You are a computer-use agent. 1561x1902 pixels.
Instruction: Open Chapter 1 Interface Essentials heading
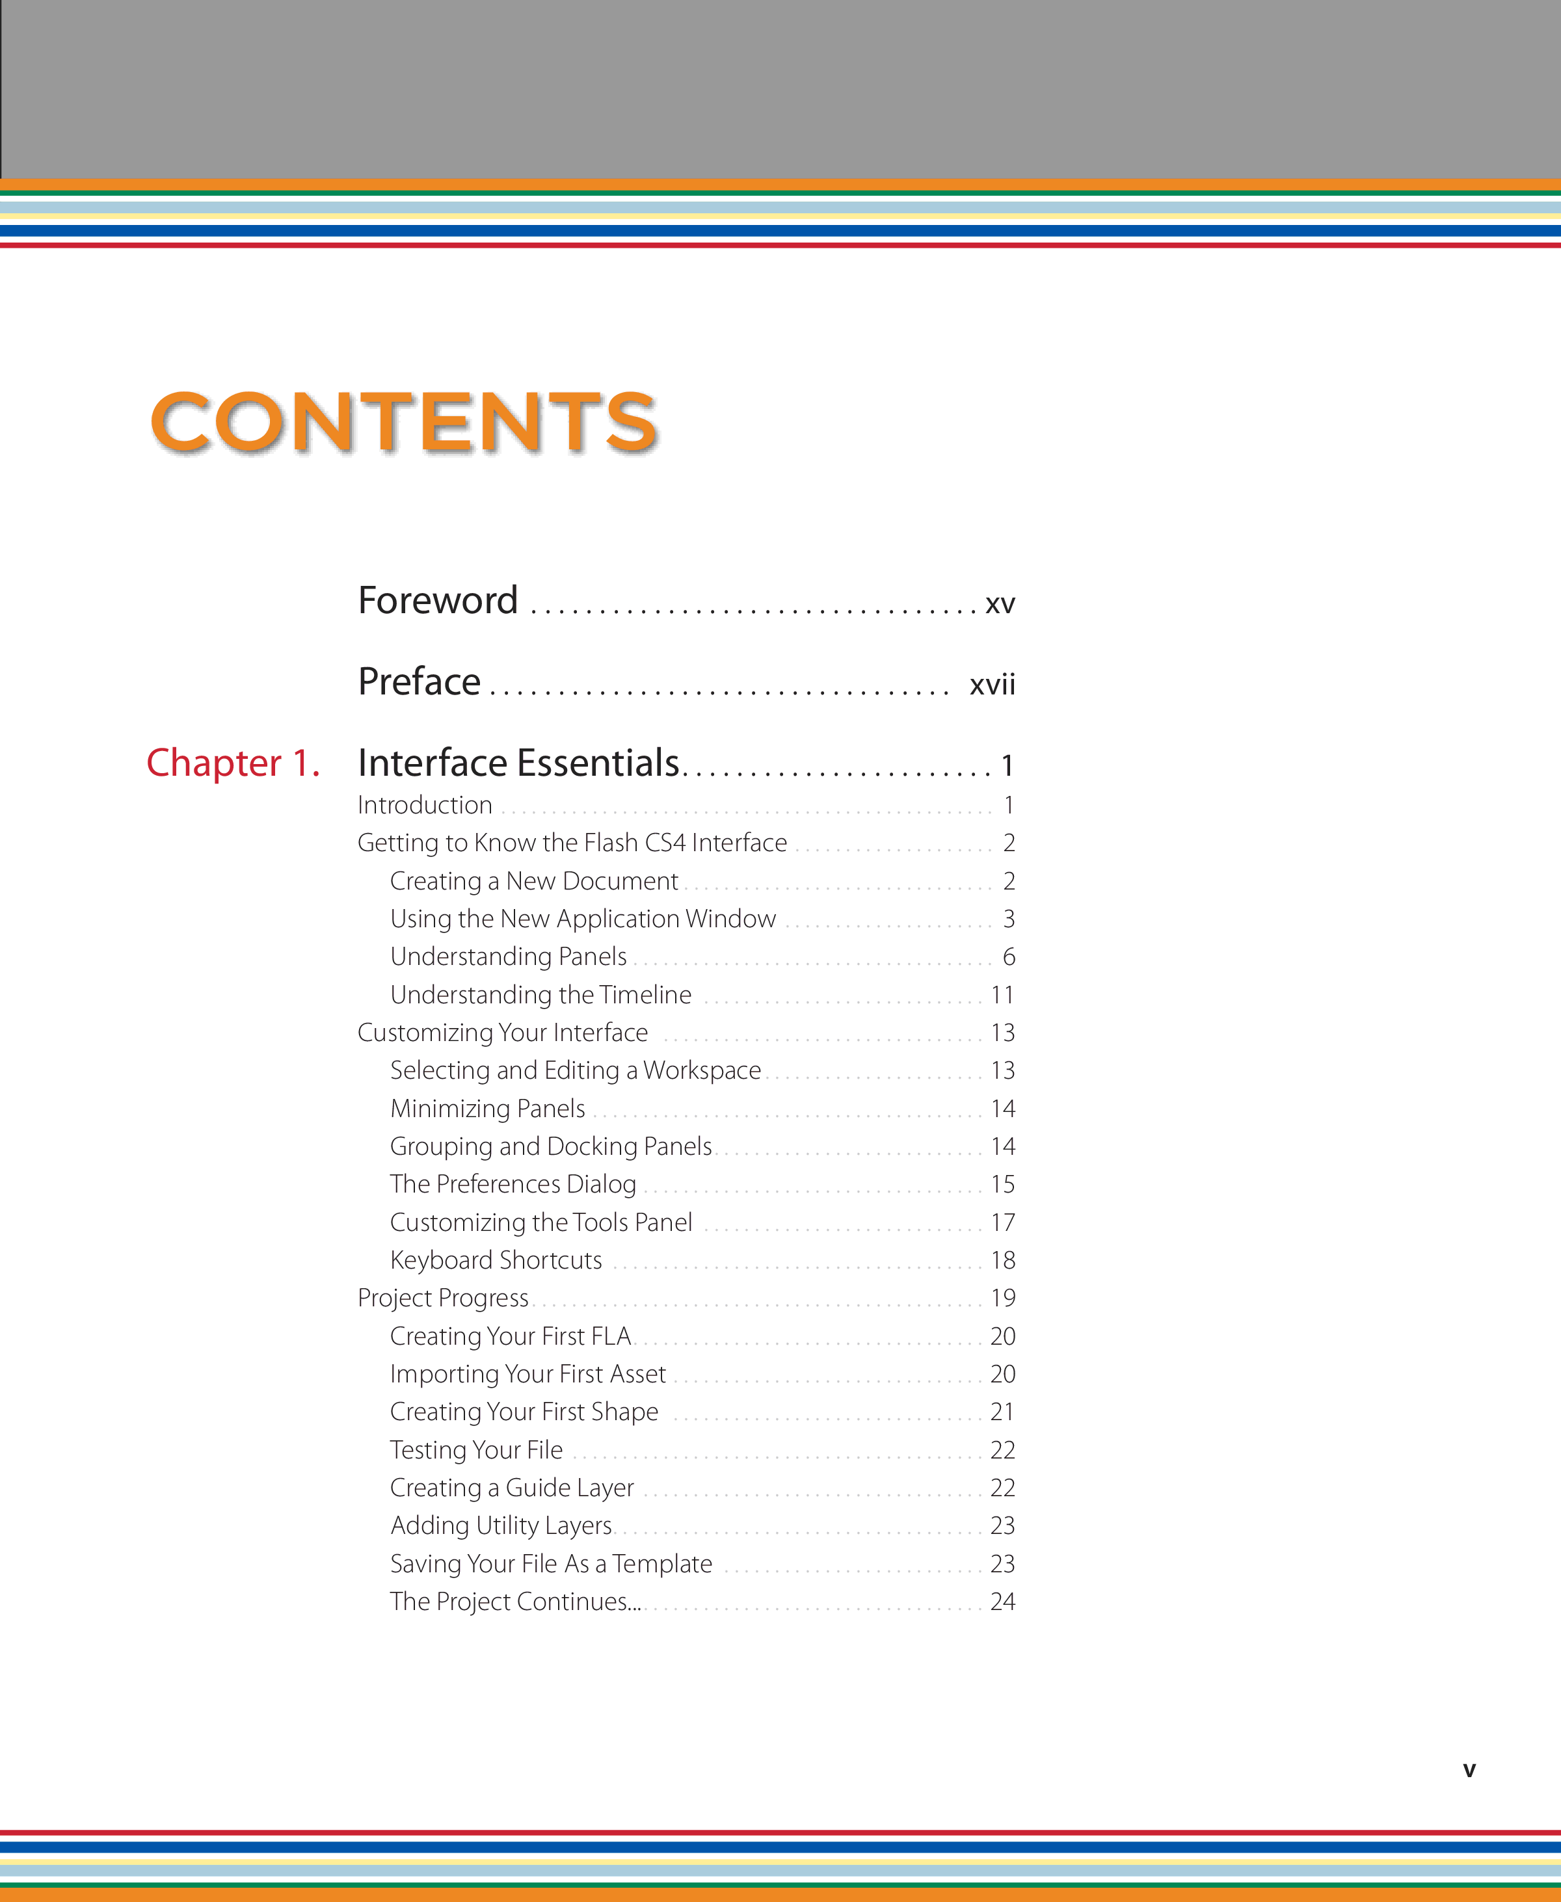click(518, 763)
